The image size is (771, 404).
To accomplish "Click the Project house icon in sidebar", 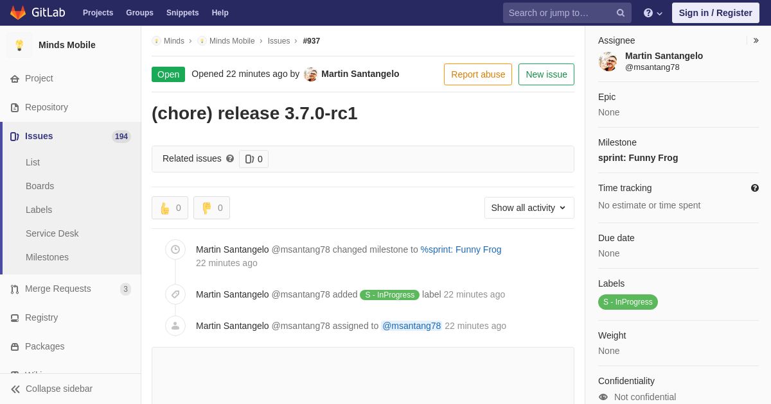I will tap(15, 79).
